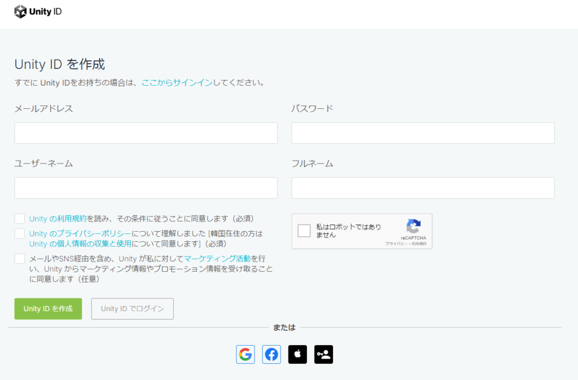Screen dimensions: 578x380
Task: Click the reCAPTCHA logo icon
Action: 414,226
